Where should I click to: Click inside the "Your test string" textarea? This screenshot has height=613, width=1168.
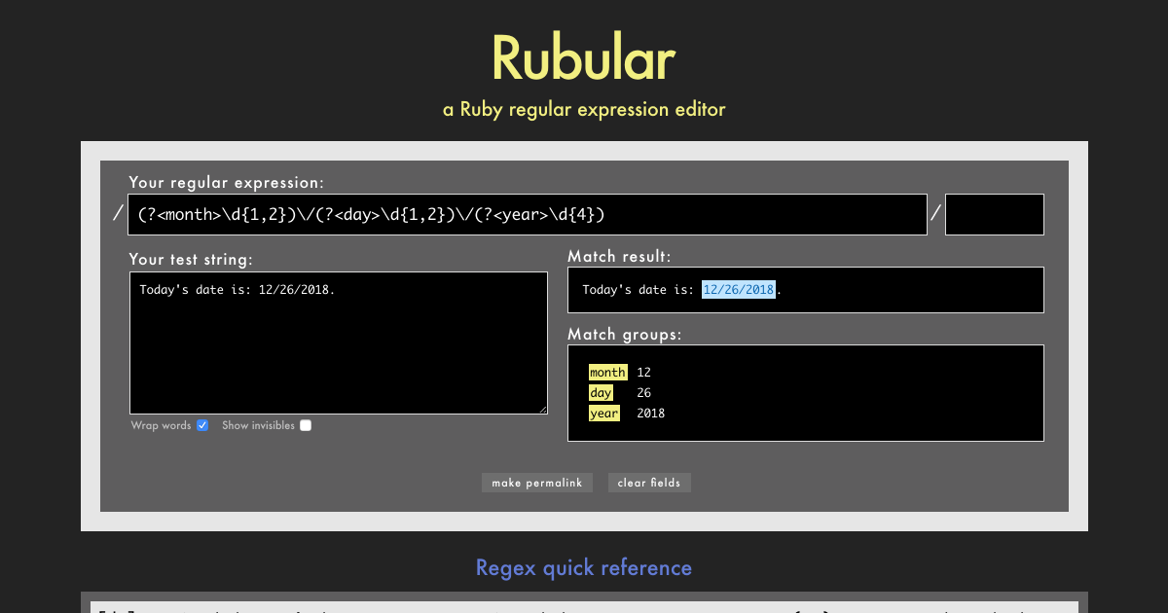tap(338, 343)
